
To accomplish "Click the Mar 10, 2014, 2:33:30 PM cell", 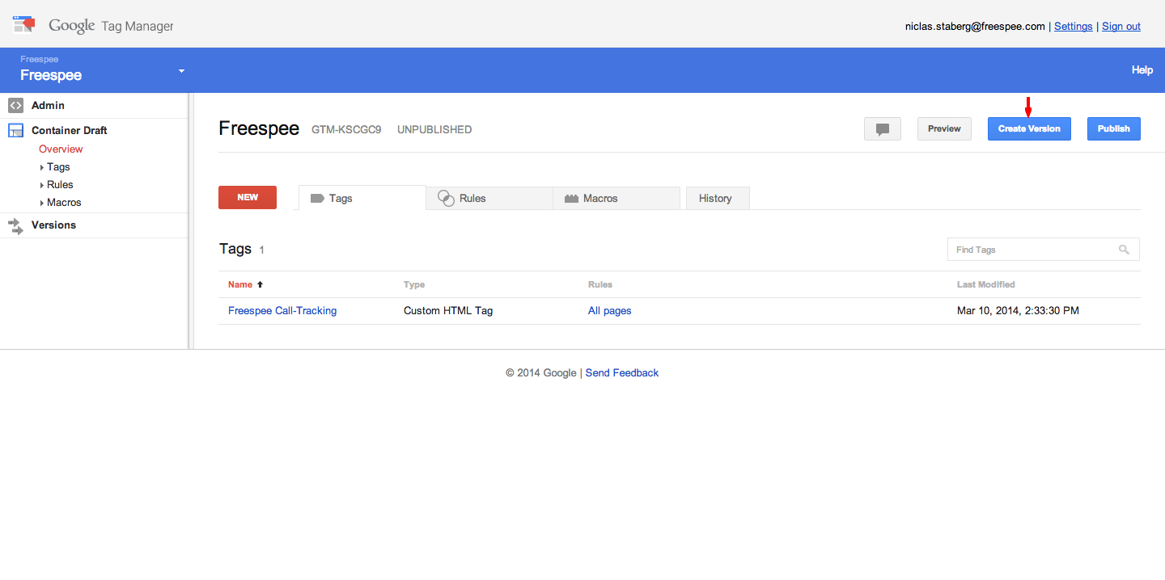I will click(1018, 311).
